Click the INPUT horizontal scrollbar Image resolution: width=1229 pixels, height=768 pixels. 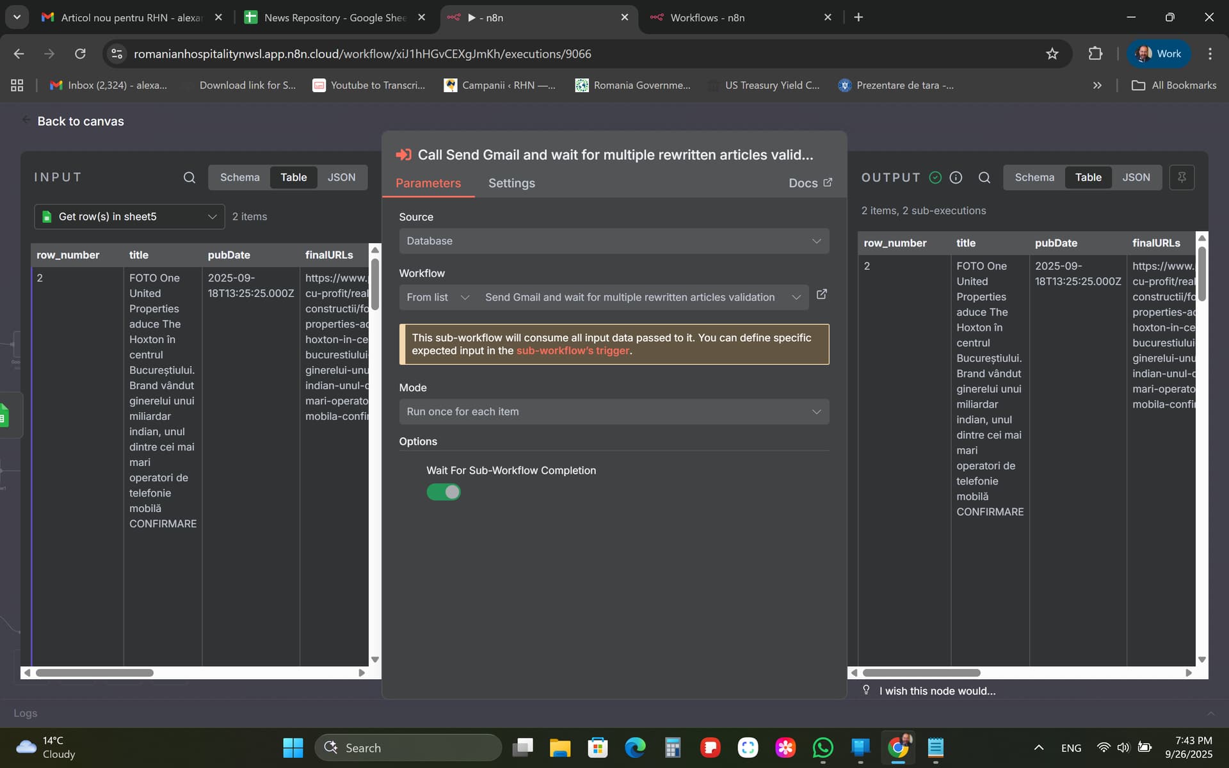95,673
